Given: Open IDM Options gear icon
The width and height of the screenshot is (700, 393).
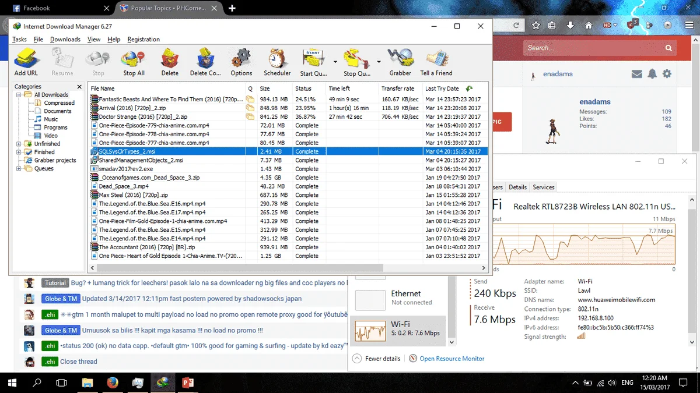Looking at the screenshot, I should [x=241, y=63].
